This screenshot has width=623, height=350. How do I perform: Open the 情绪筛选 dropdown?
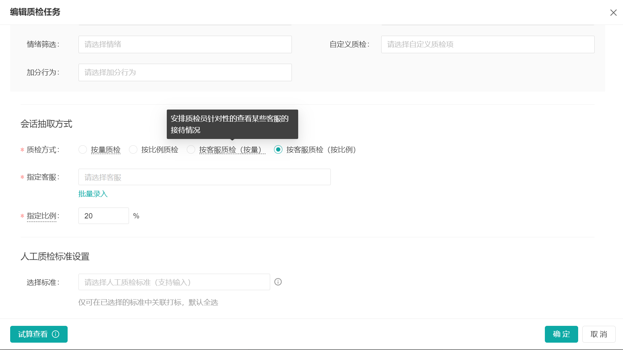point(185,44)
